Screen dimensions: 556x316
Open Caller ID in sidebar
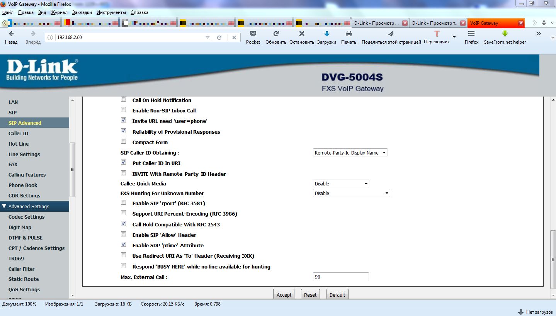[18, 133]
